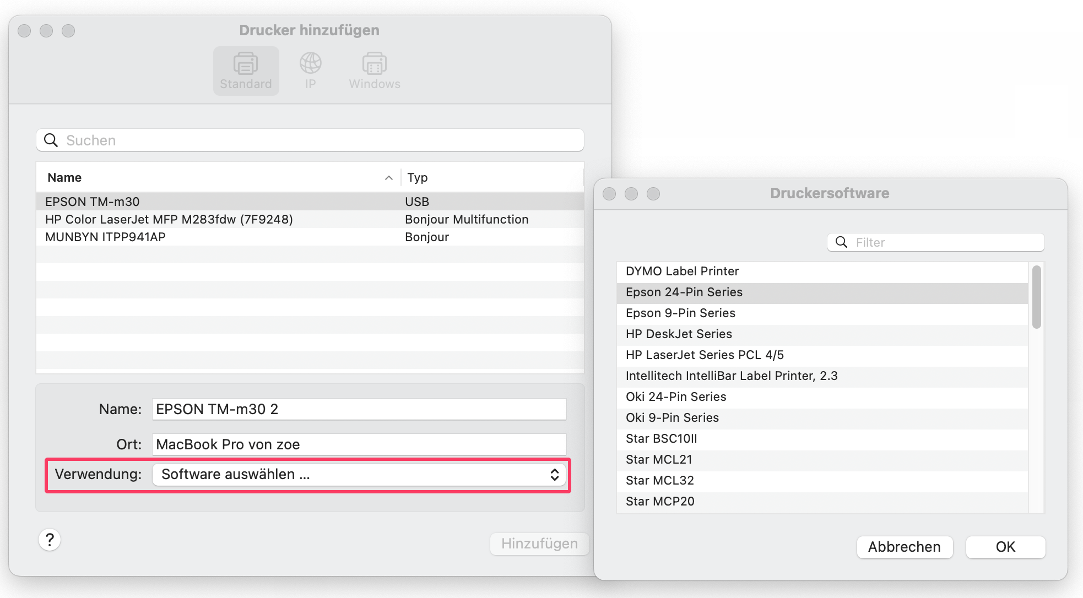
Task: Click the Verwendung dropdown stepper arrows
Action: pos(555,475)
